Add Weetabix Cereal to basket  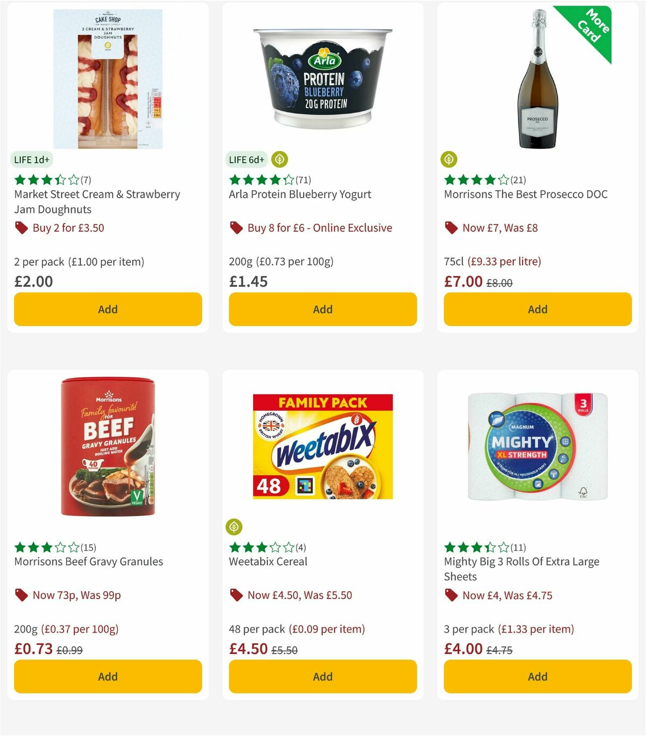coord(322,676)
